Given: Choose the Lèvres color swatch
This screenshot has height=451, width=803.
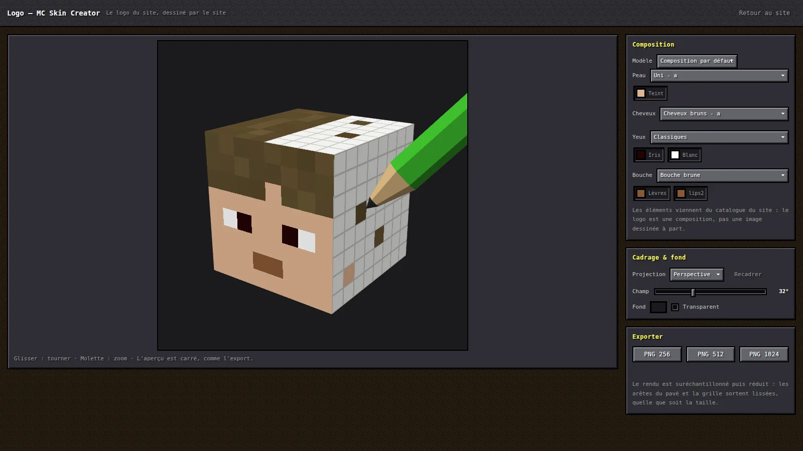Looking at the screenshot, I should [651, 193].
